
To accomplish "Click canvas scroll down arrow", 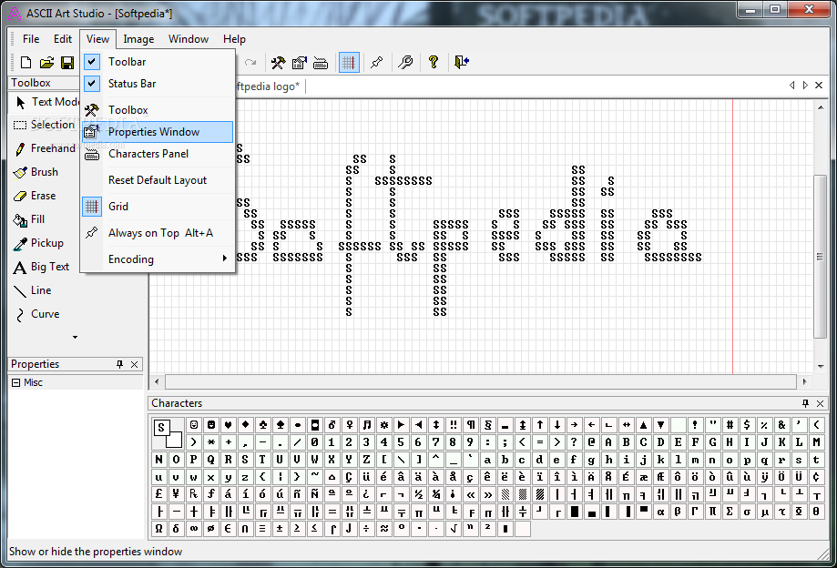I will [821, 367].
